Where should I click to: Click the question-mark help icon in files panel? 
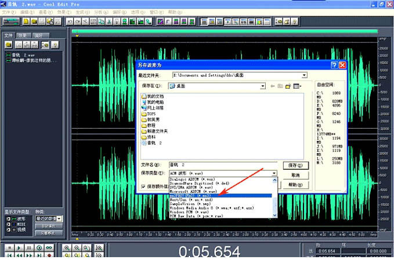pos(55,45)
